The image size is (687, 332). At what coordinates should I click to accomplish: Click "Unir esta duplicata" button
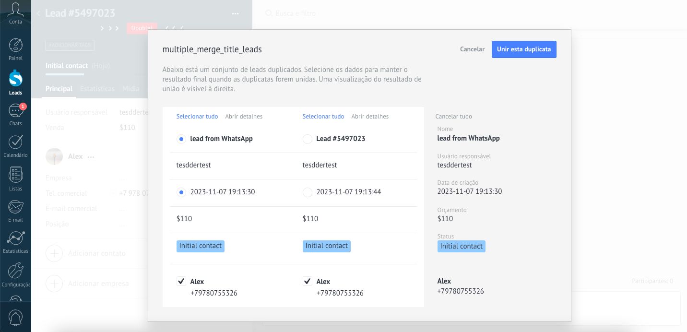(524, 49)
